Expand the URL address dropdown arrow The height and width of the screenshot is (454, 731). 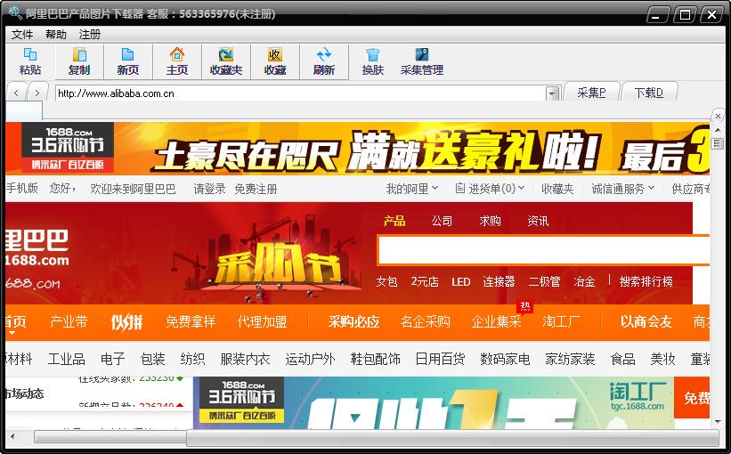click(552, 93)
